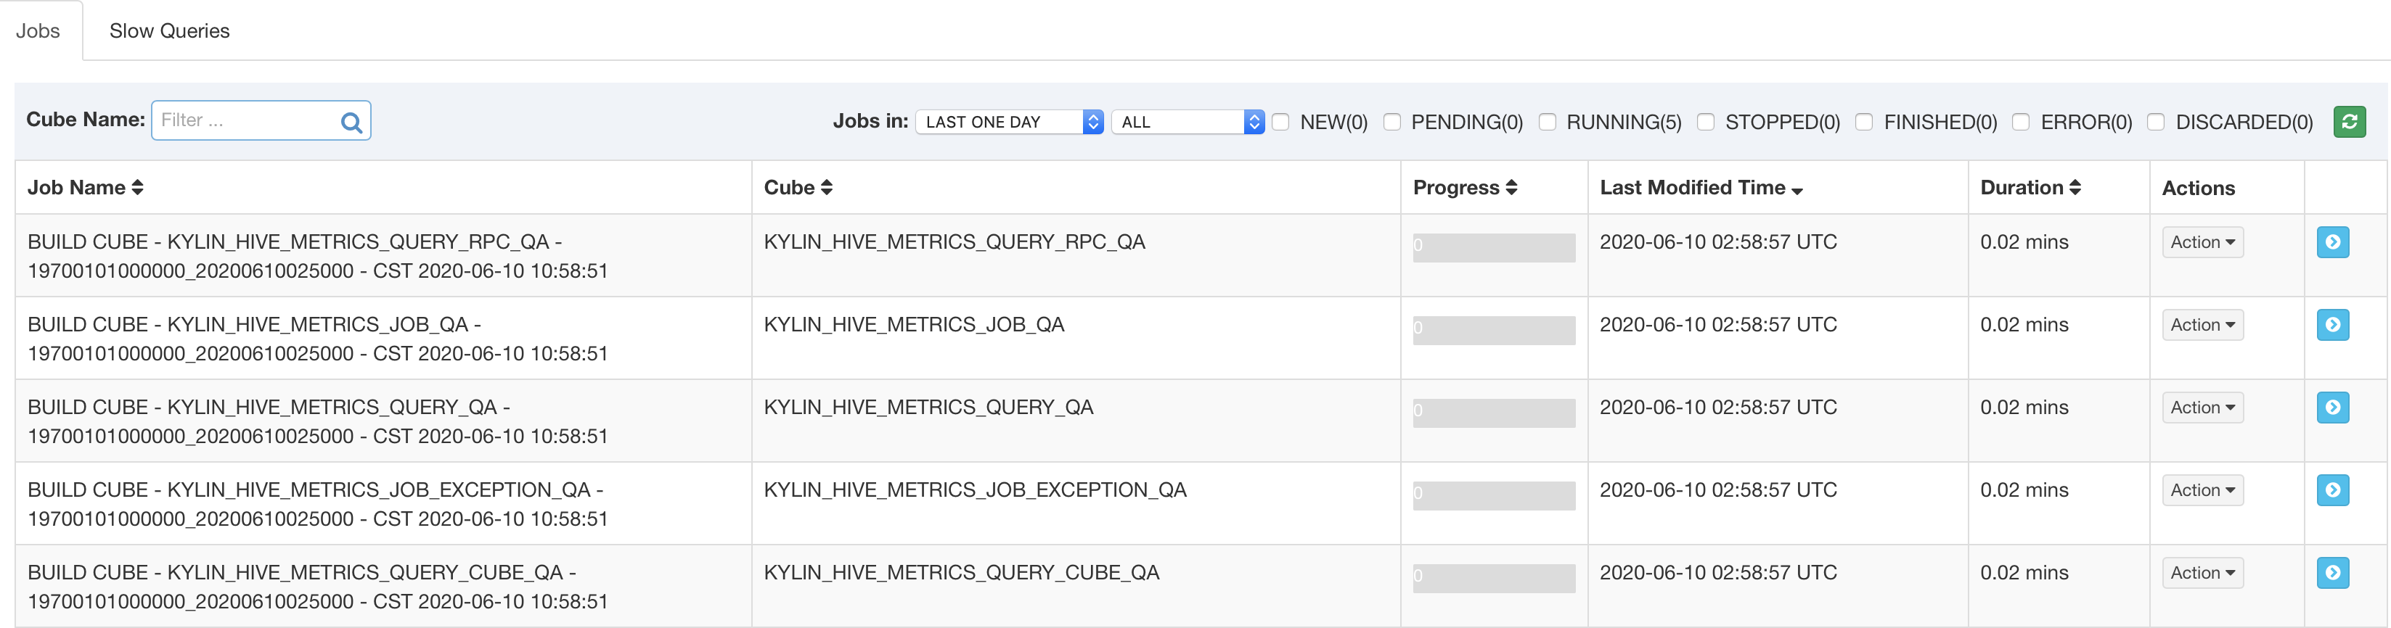
Task: Expand details arrow for METRICS_QUERY_QA job
Action: point(2332,408)
